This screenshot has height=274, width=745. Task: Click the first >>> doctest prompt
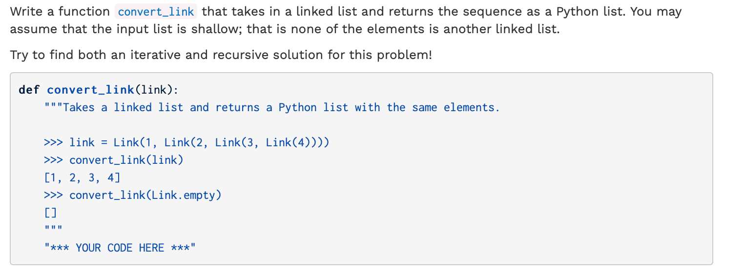53,143
